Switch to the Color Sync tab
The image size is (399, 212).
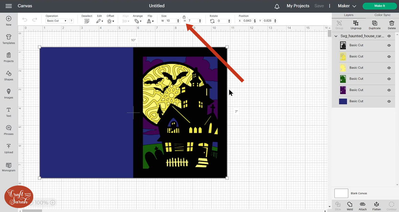pos(382,15)
